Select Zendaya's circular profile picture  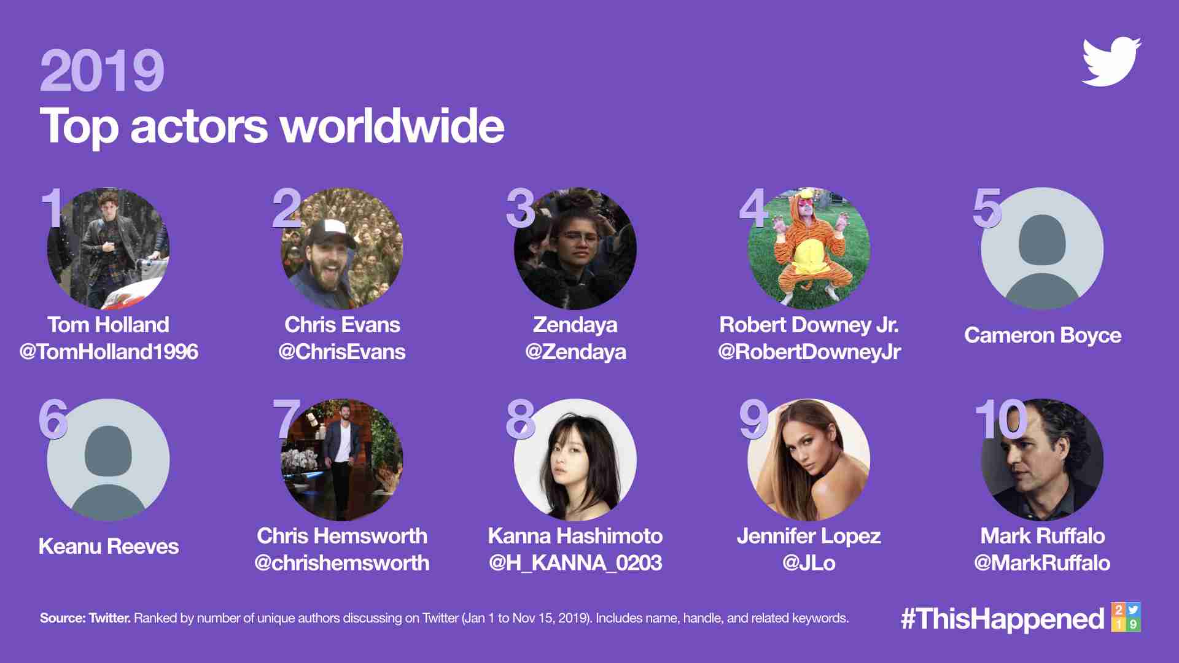pyautogui.click(x=575, y=249)
